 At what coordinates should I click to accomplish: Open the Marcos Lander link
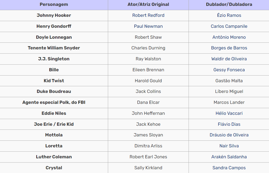pos(229,102)
